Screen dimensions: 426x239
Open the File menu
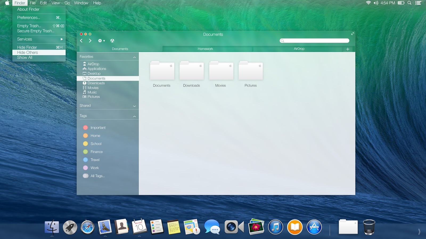click(32, 3)
